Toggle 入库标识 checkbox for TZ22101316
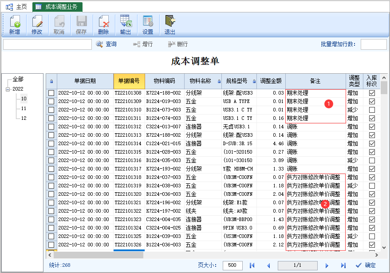The width and height of the screenshot is (390, 273). coord(372,161)
